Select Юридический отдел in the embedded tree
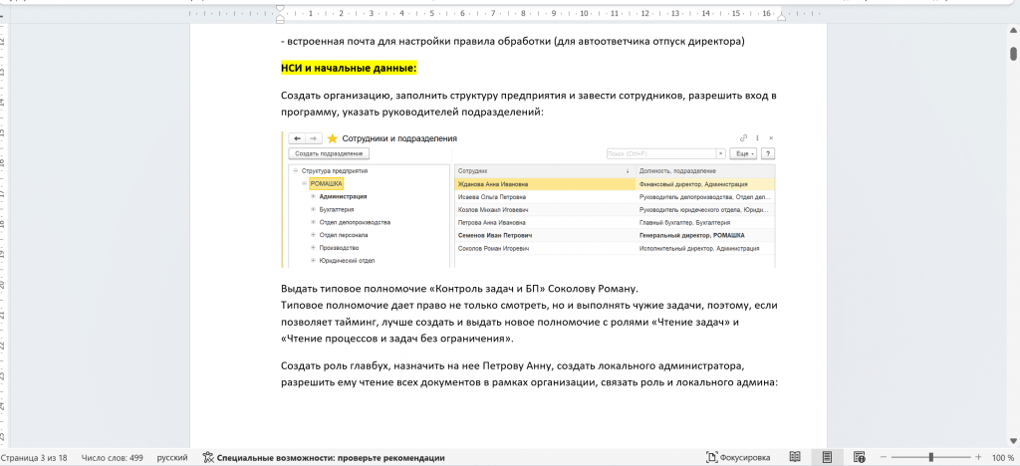 [x=347, y=261]
